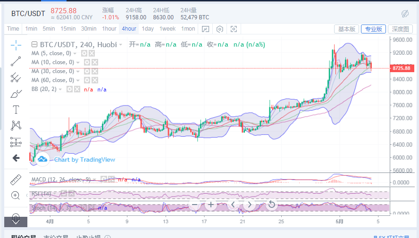419x238 pixels.
Task: Open the ruler measure tool
Action: point(16,180)
